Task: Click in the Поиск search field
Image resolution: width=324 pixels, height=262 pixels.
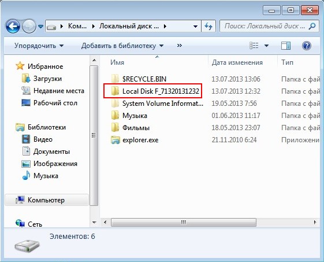Action: click(x=265, y=26)
